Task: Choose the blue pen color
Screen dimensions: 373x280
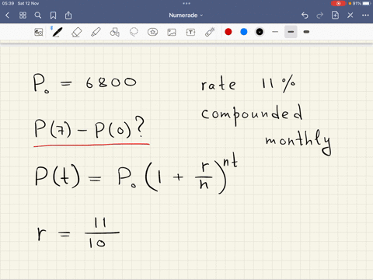Action: (x=244, y=32)
